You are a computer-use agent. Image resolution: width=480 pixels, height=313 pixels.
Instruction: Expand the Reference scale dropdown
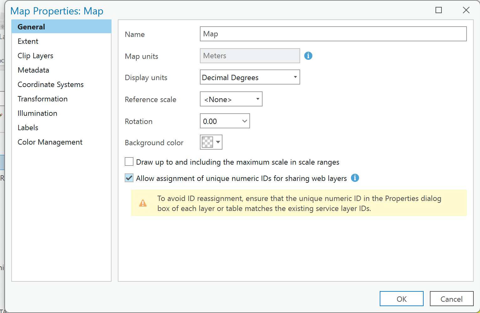(231, 99)
